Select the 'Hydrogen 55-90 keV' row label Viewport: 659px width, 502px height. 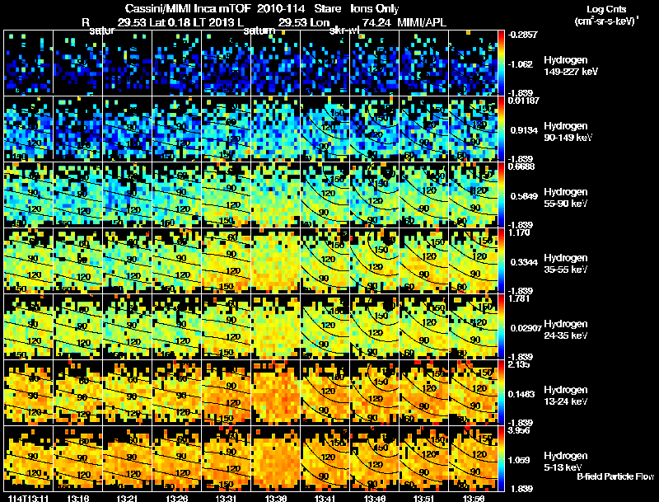tap(565, 198)
